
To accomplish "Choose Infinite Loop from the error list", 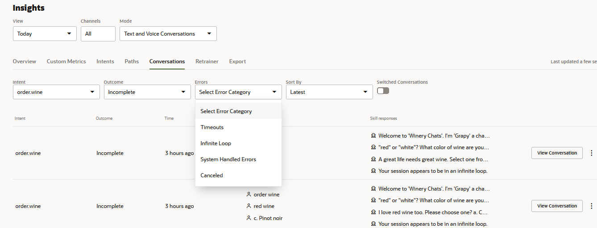I will click(x=216, y=143).
